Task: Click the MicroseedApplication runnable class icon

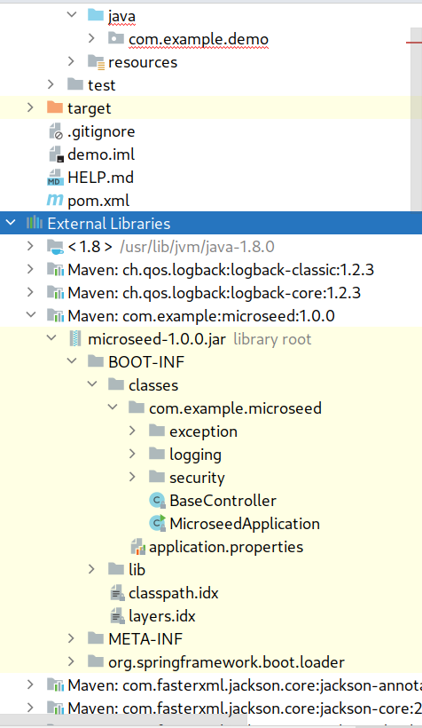Action: coord(158,523)
